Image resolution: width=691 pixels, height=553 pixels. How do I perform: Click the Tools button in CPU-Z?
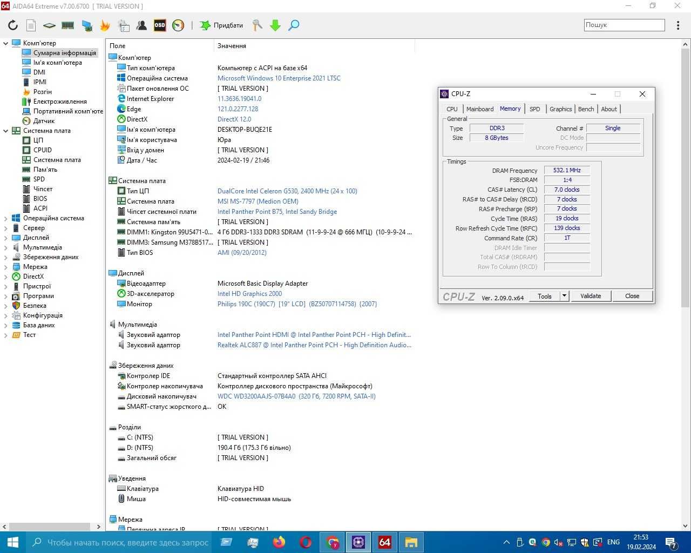pyautogui.click(x=545, y=296)
